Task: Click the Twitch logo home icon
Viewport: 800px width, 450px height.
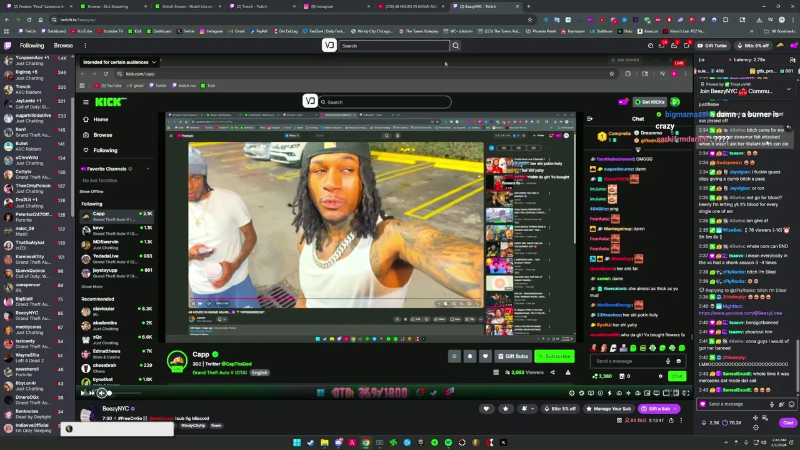Action: point(7,46)
